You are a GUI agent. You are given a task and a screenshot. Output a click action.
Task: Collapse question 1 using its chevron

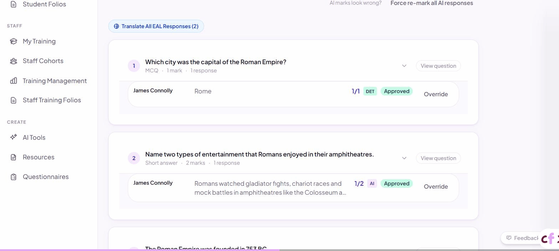(x=404, y=66)
